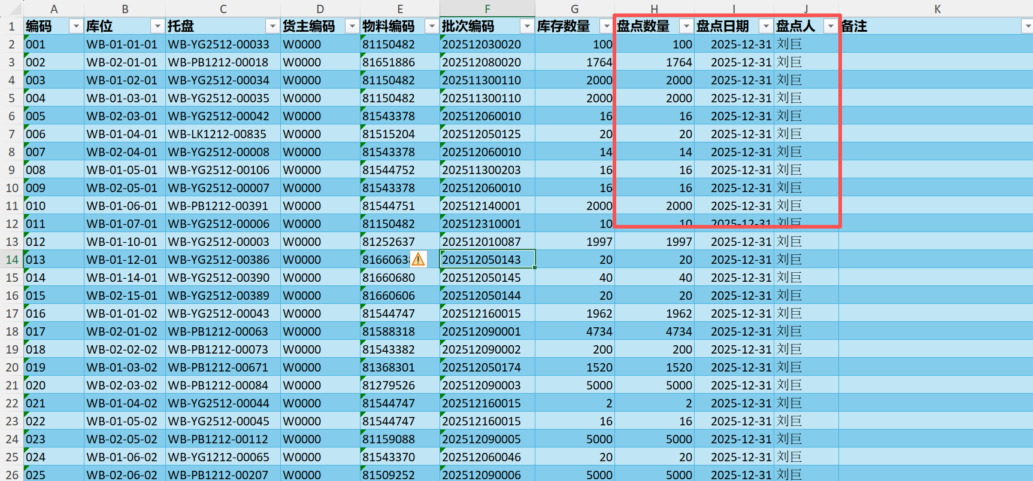
Task: Select the column K header
Action: (937, 9)
